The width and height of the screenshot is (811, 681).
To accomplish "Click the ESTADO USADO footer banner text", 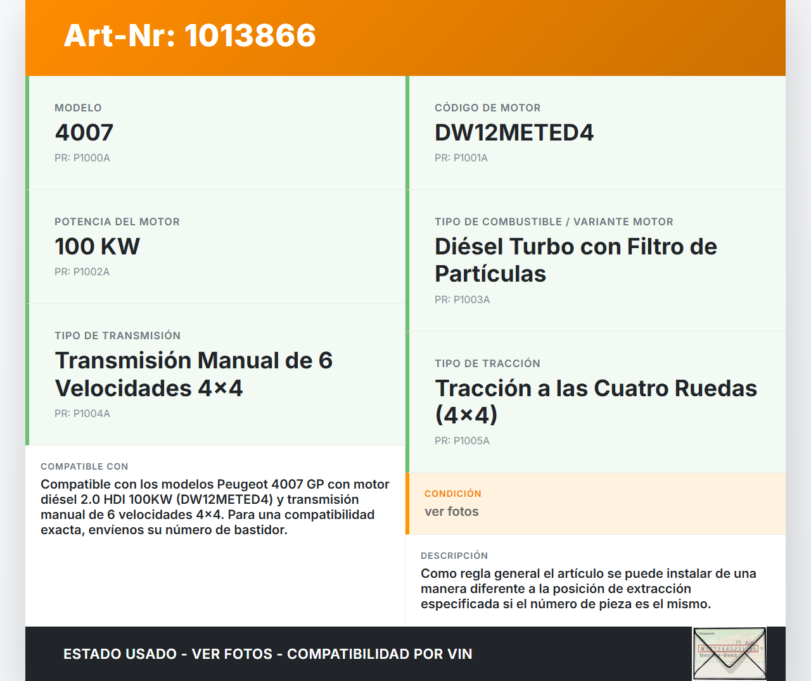I will coord(267,654).
